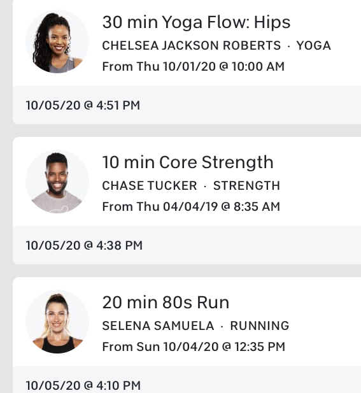
Task: Select workout entry dated 10/05/20 @ 4:51 PM
Action: [83, 105]
